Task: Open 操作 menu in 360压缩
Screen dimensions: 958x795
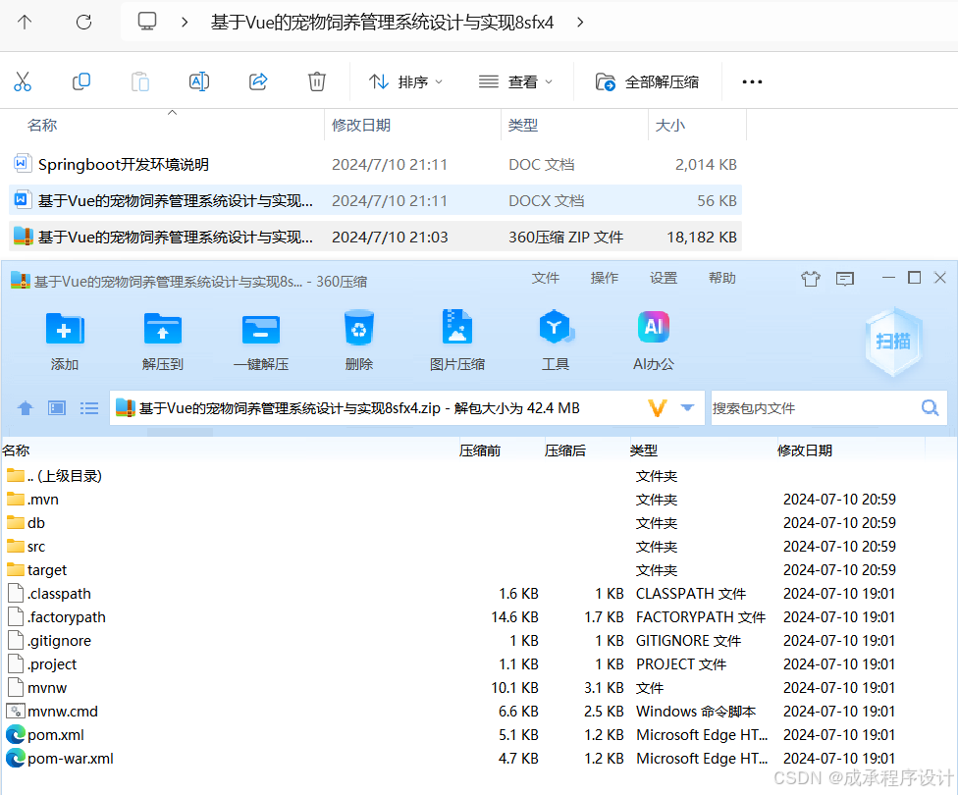Action: (x=605, y=278)
